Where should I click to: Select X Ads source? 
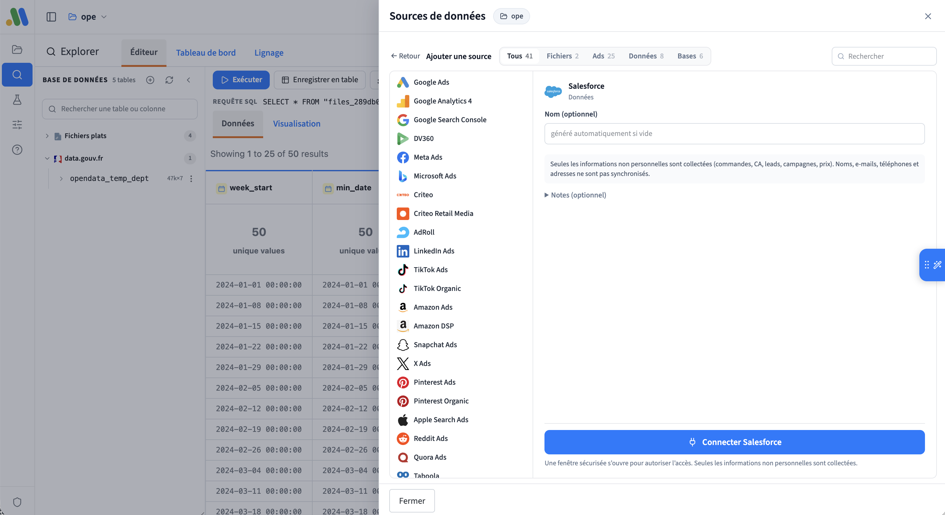tap(461, 363)
